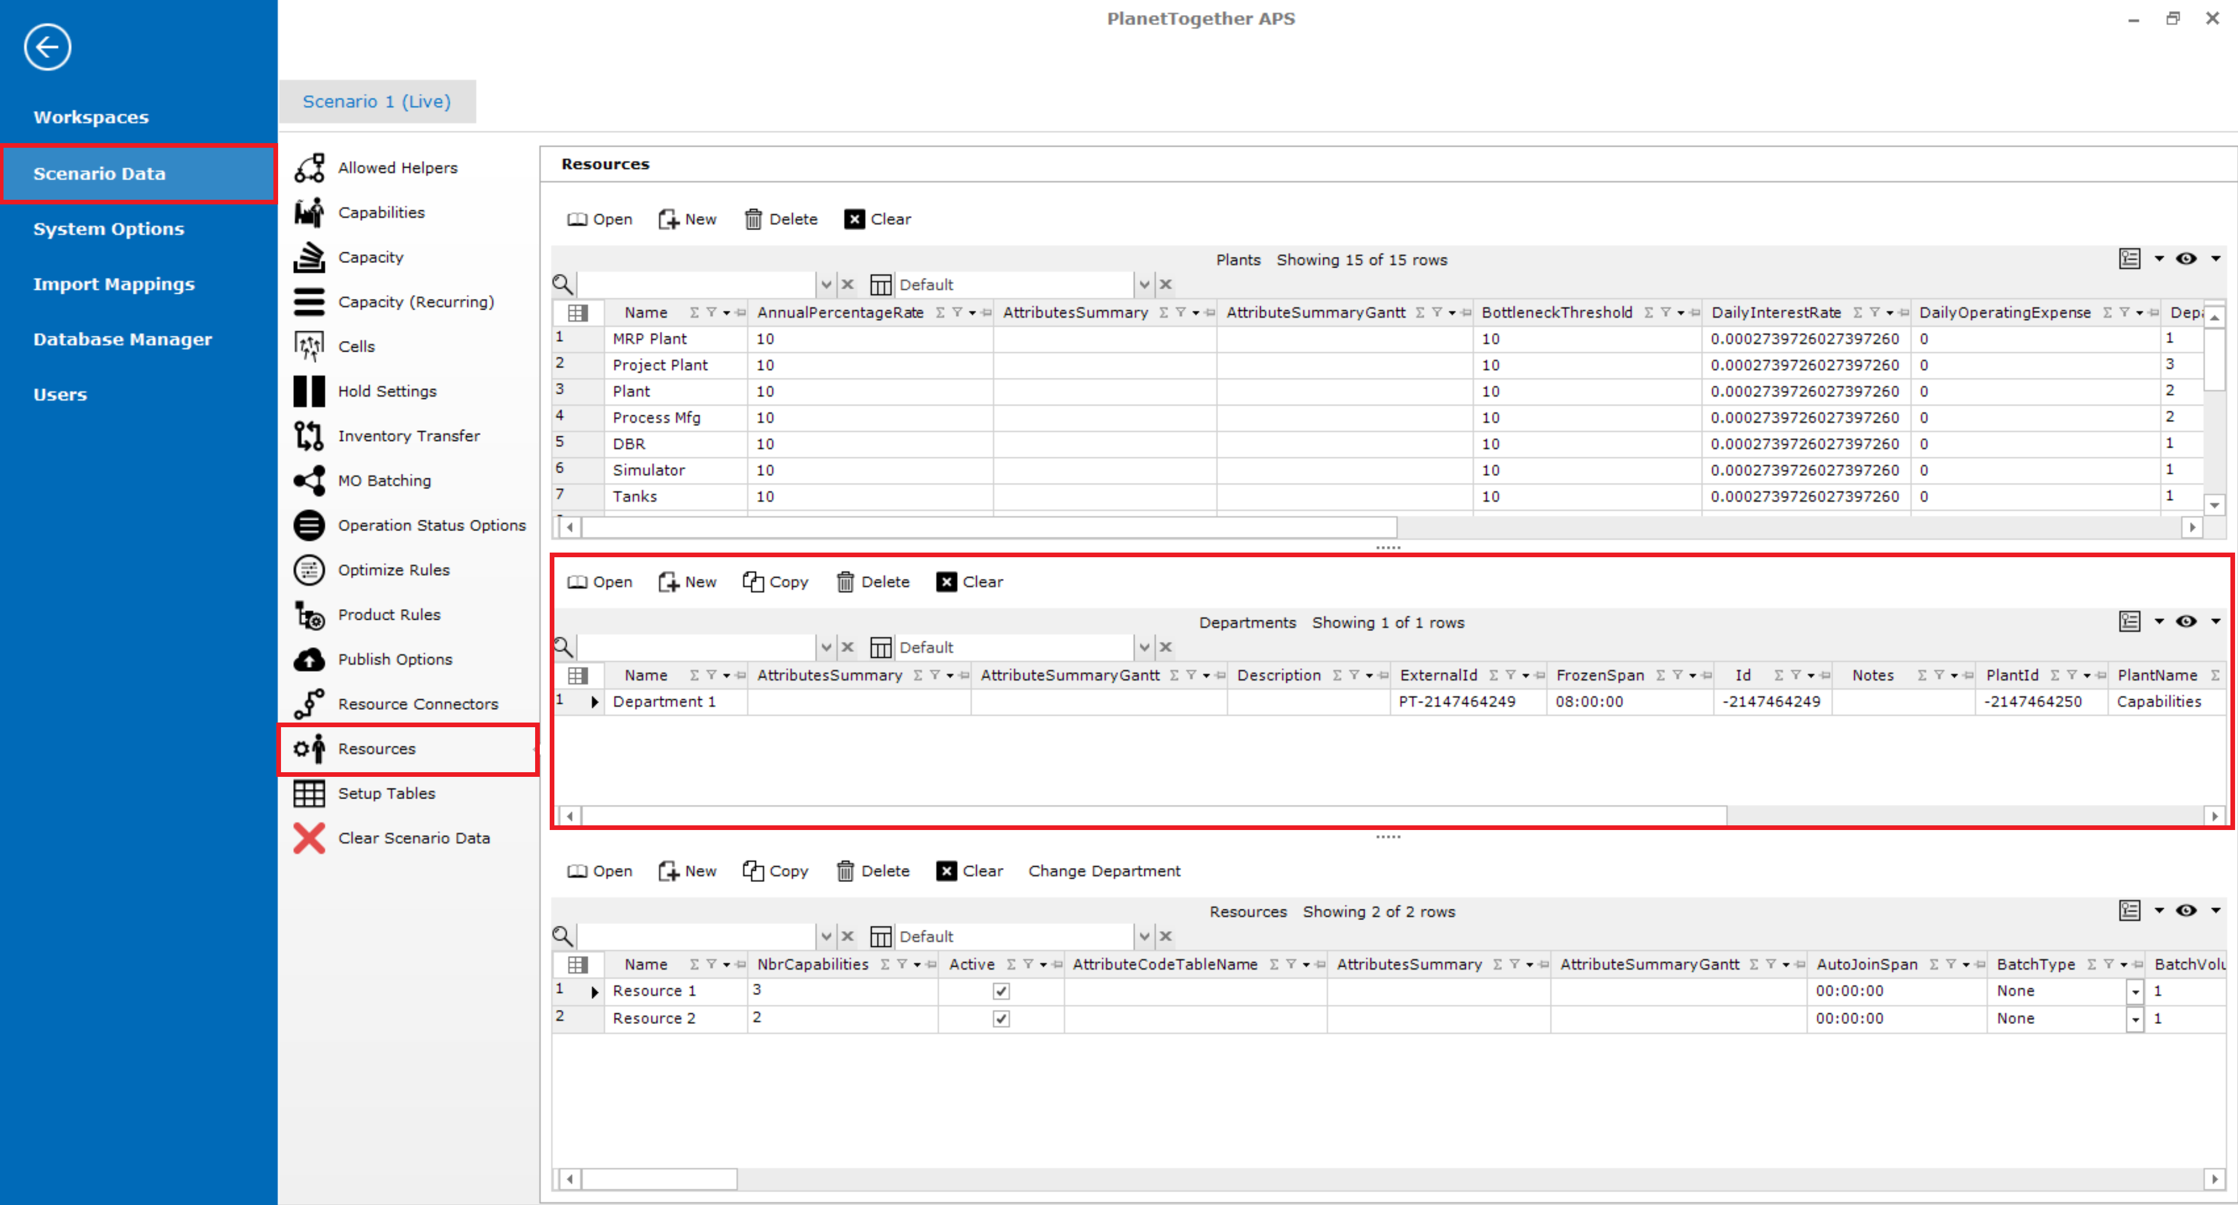Select the Capacity icon
Viewport: 2238px width, 1205px height.
tap(308, 257)
